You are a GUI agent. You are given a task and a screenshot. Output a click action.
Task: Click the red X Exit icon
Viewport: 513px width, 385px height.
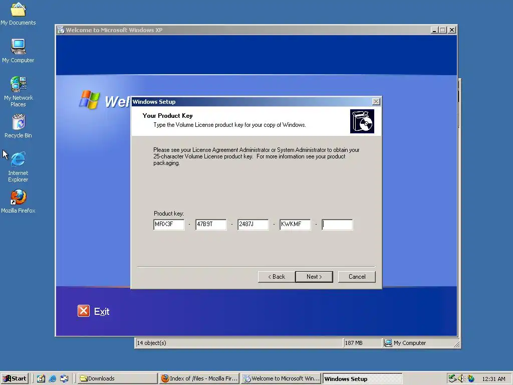(84, 311)
